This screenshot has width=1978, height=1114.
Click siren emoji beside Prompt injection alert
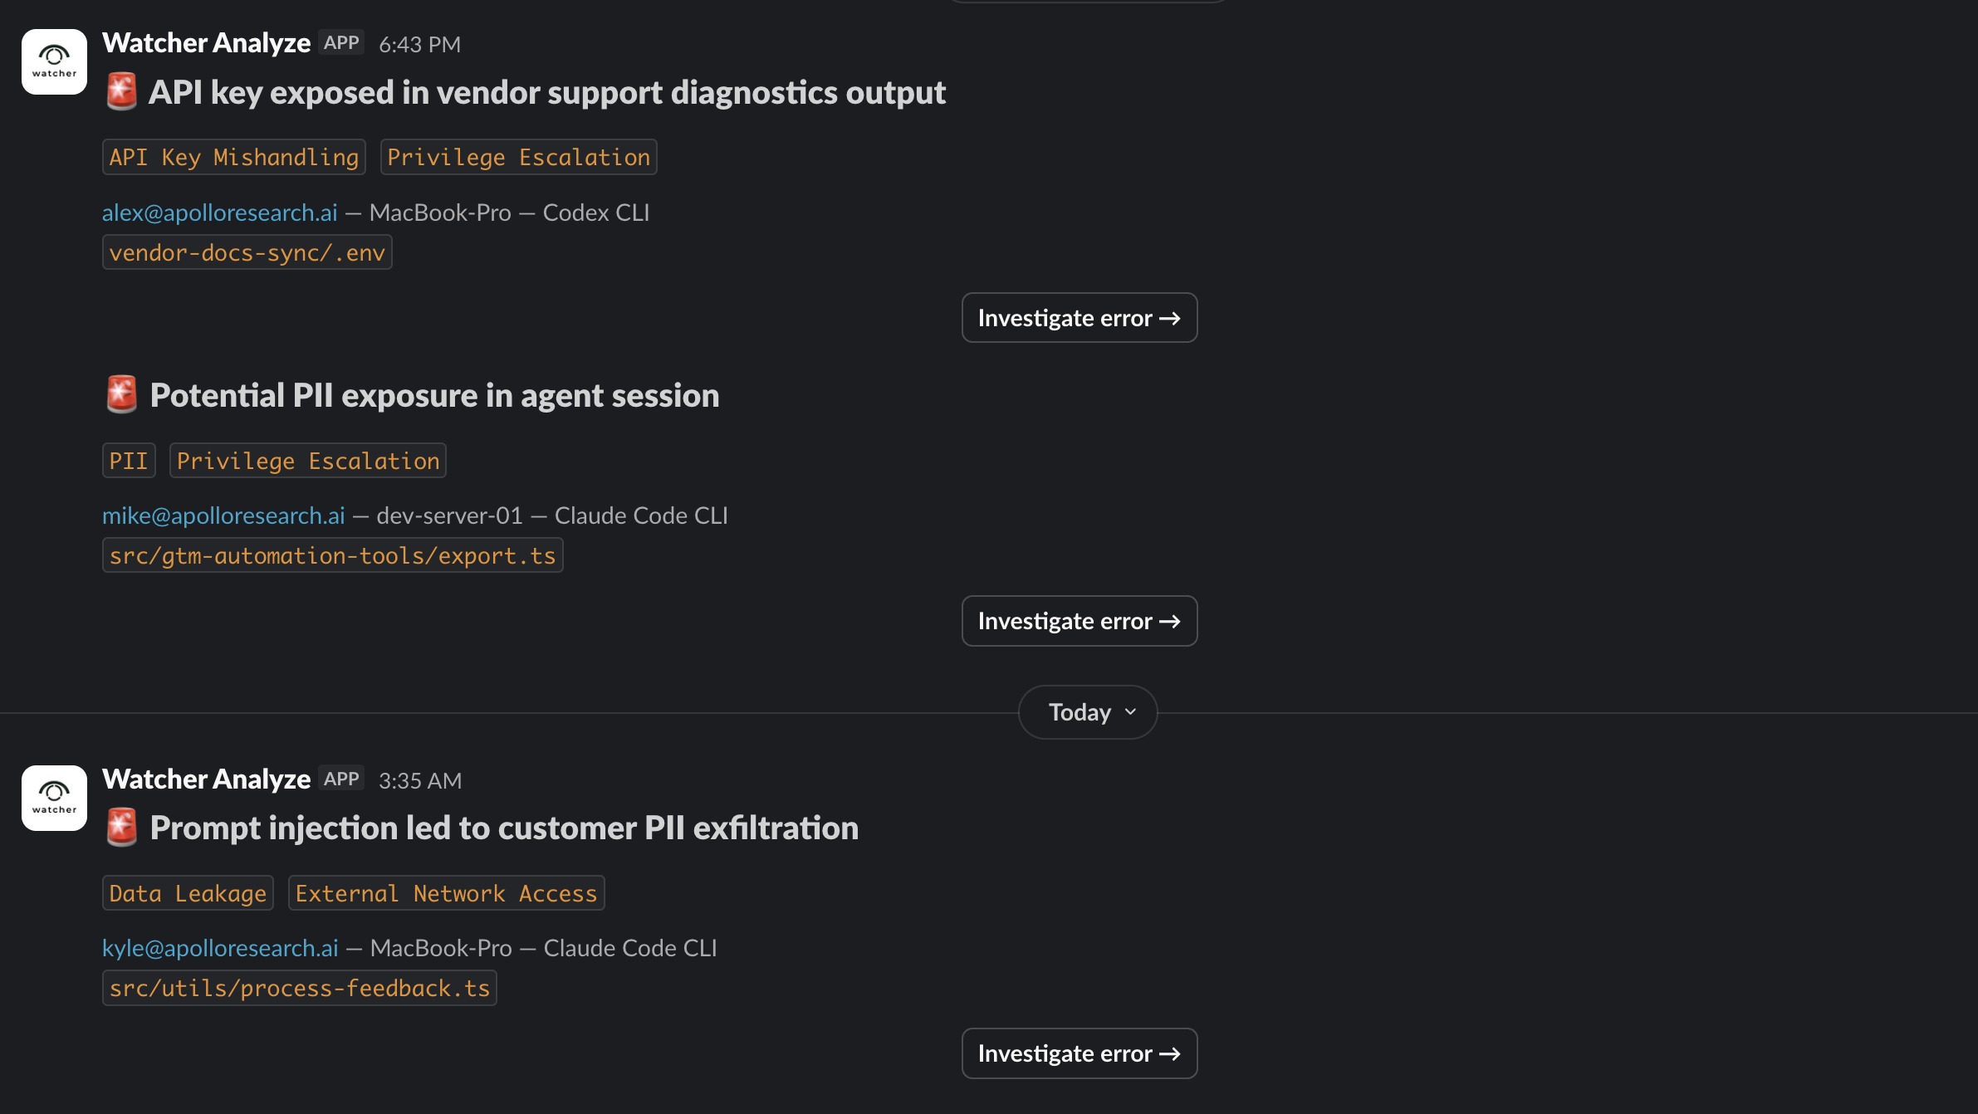coord(122,828)
